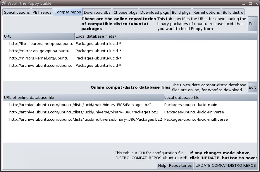
Task: Select the Choose pkgs tab
Action: pyautogui.click(x=125, y=12)
